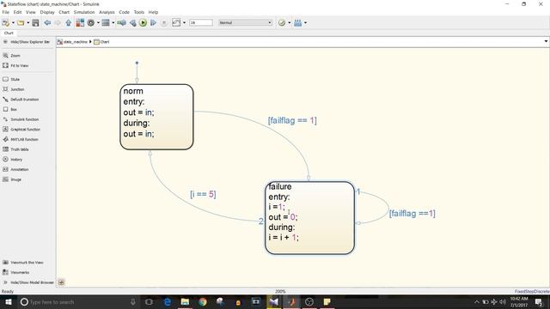Click the Model Explorer list icon

click(106, 23)
